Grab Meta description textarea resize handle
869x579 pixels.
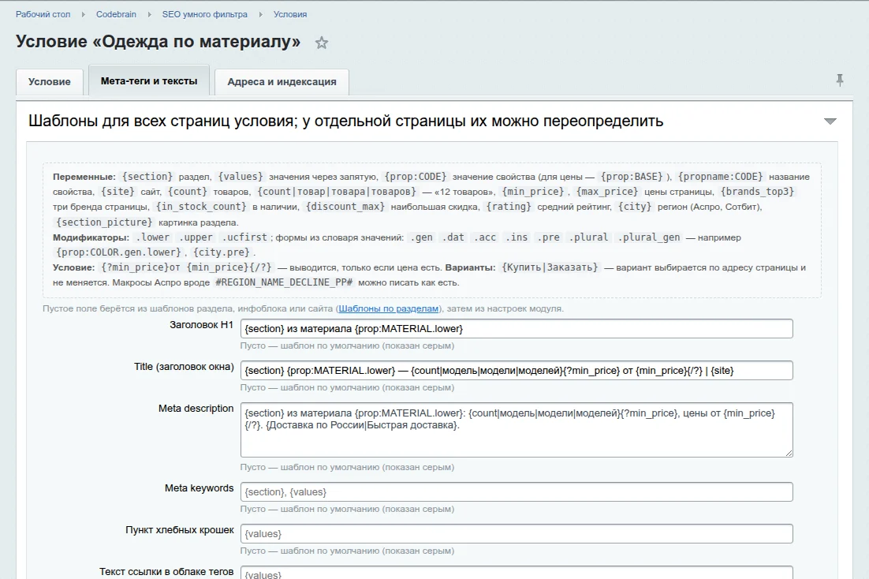(x=789, y=453)
